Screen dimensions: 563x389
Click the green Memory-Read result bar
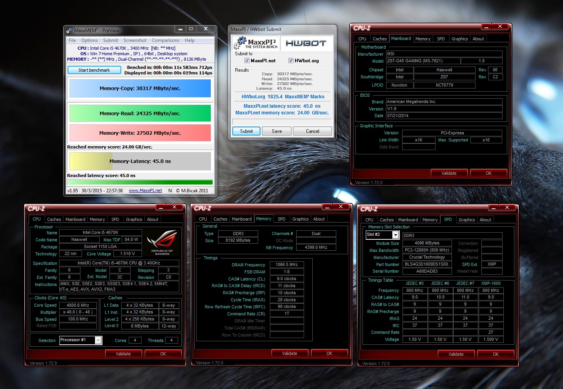click(x=140, y=114)
